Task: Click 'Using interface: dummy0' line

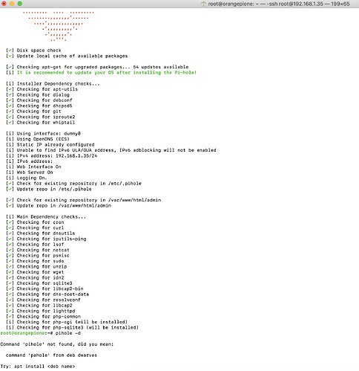Action: (43, 134)
